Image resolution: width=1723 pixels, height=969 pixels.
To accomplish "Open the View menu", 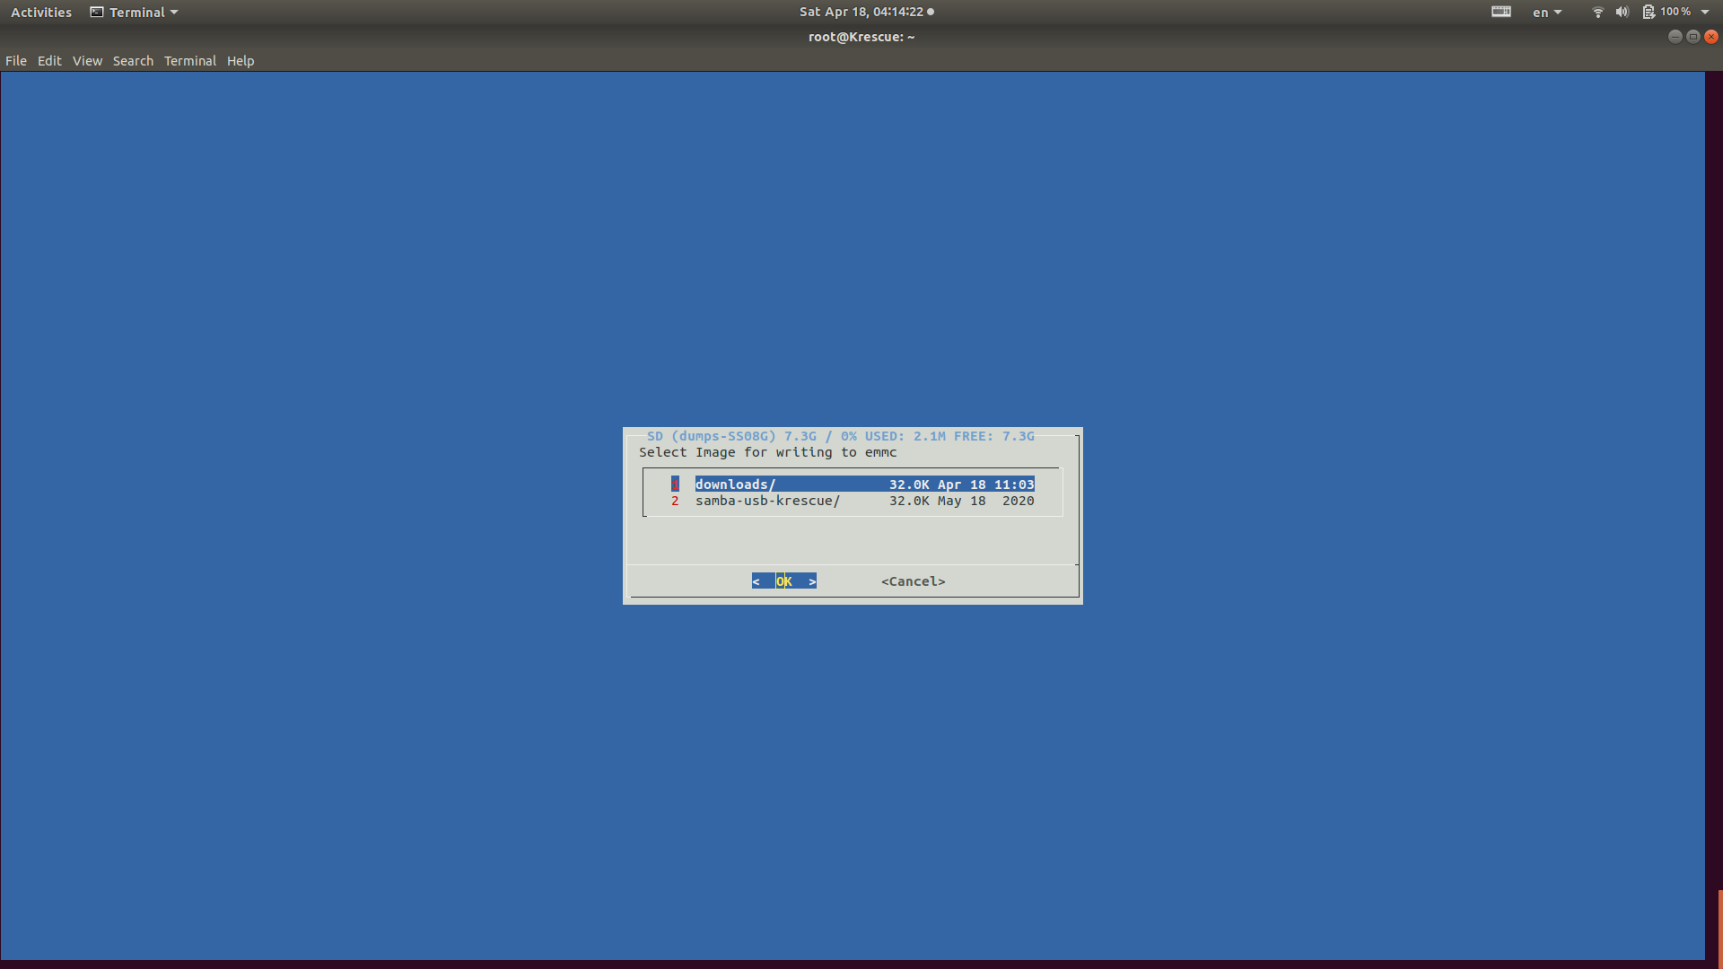I will pyautogui.click(x=87, y=61).
